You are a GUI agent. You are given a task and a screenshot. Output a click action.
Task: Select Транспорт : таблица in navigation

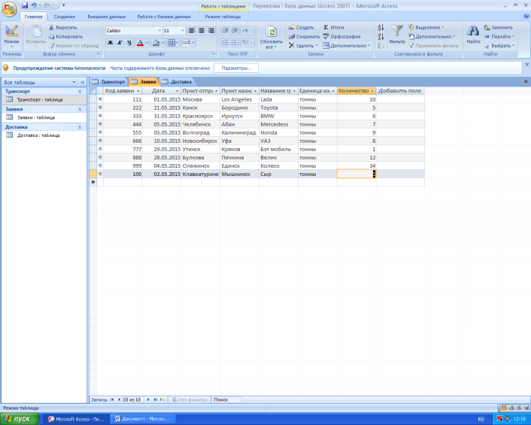click(x=44, y=99)
